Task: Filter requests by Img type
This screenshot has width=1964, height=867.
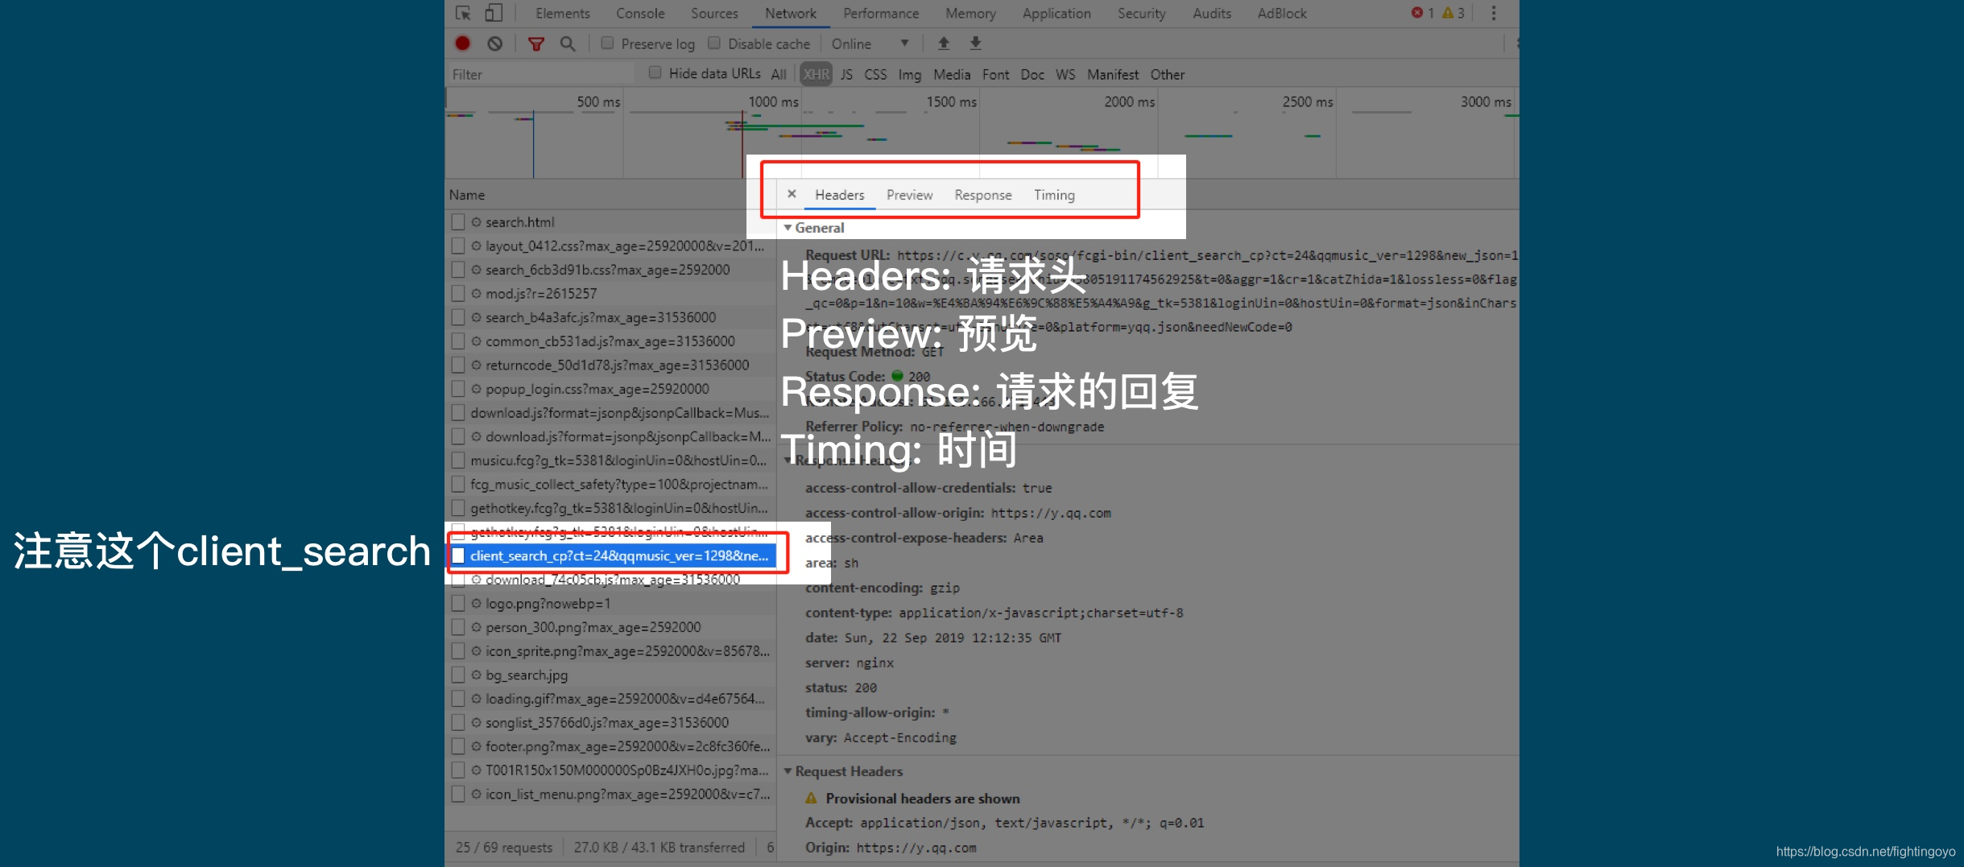Action: click(x=909, y=74)
